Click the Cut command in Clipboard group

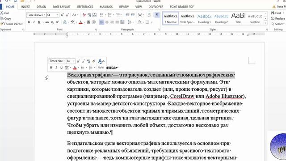(x=4, y=13)
